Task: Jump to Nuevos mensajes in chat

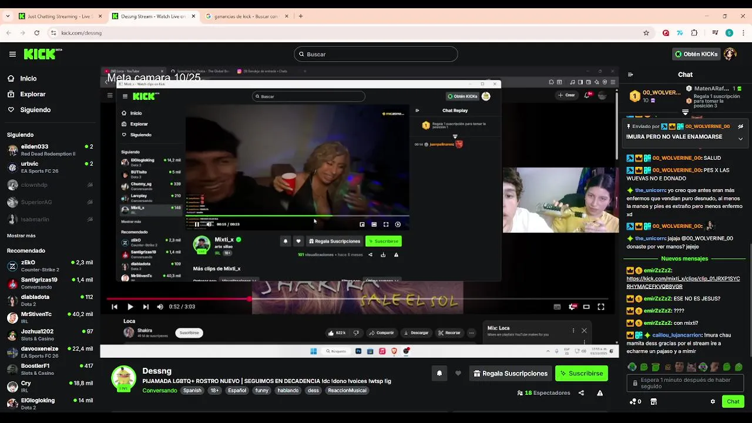Action: coord(684,258)
